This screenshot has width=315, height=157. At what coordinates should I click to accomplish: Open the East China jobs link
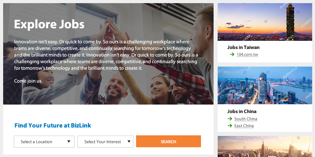click(244, 126)
